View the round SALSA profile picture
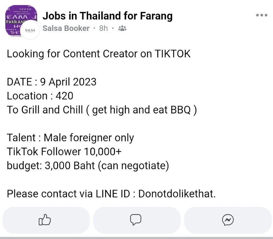This screenshot has width=273, height=239. tap(31, 31)
